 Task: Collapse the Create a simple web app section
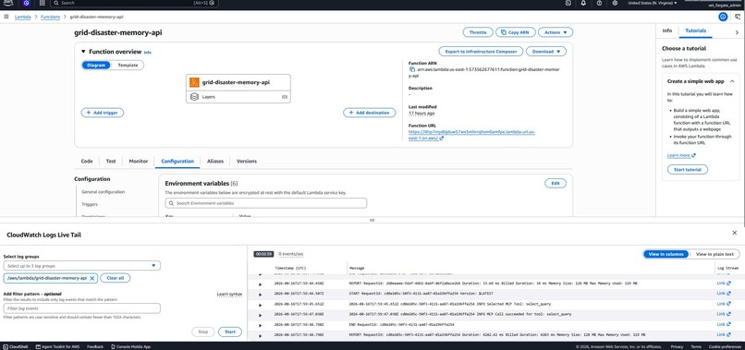pyautogui.click(x=732, y=81)
